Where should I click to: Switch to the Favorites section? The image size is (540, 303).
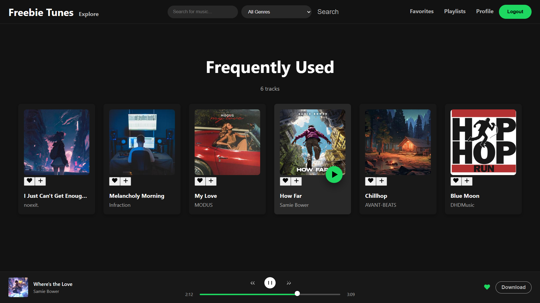(422, 12)
